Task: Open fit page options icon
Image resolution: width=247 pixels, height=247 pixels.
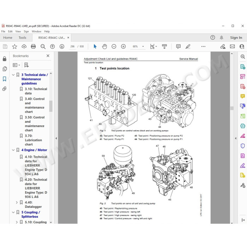Action: pos(153,47)
